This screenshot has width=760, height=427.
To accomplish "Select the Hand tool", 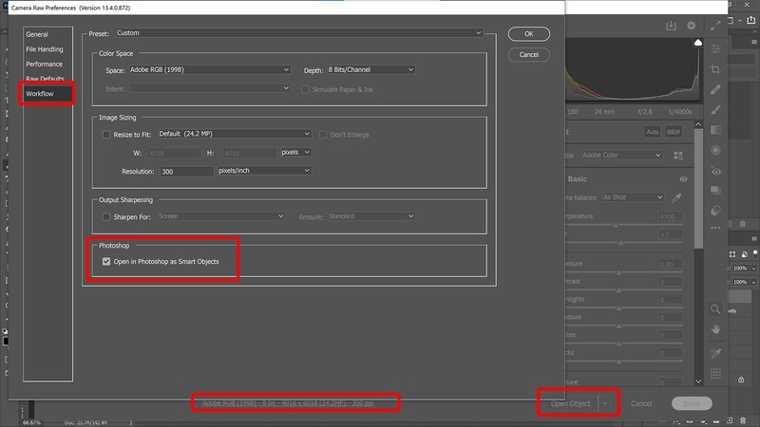I will tap(715, 329).
